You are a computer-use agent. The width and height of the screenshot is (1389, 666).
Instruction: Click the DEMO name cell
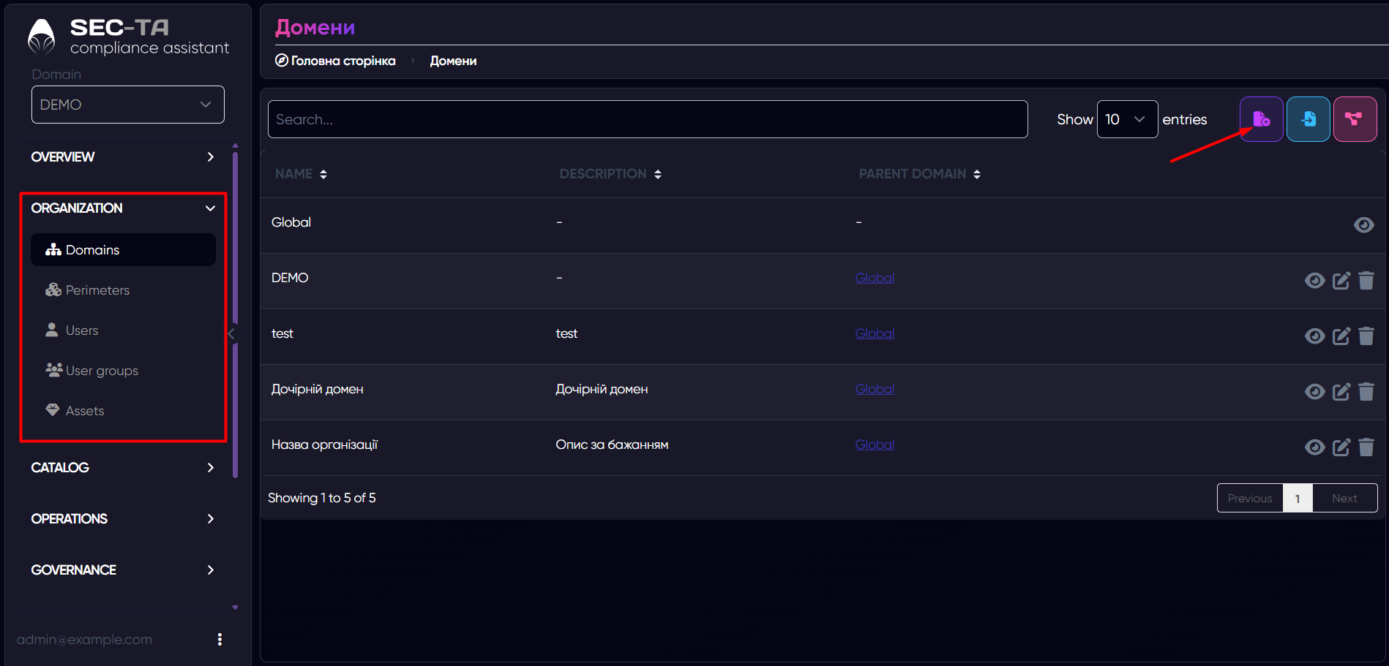(290, 278)
